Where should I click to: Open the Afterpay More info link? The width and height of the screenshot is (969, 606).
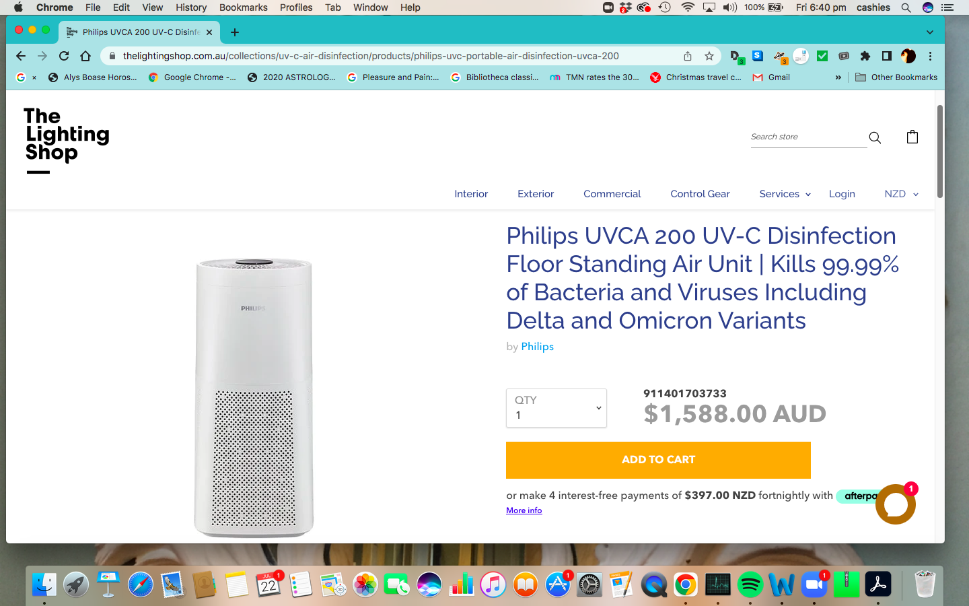[524, 510]
